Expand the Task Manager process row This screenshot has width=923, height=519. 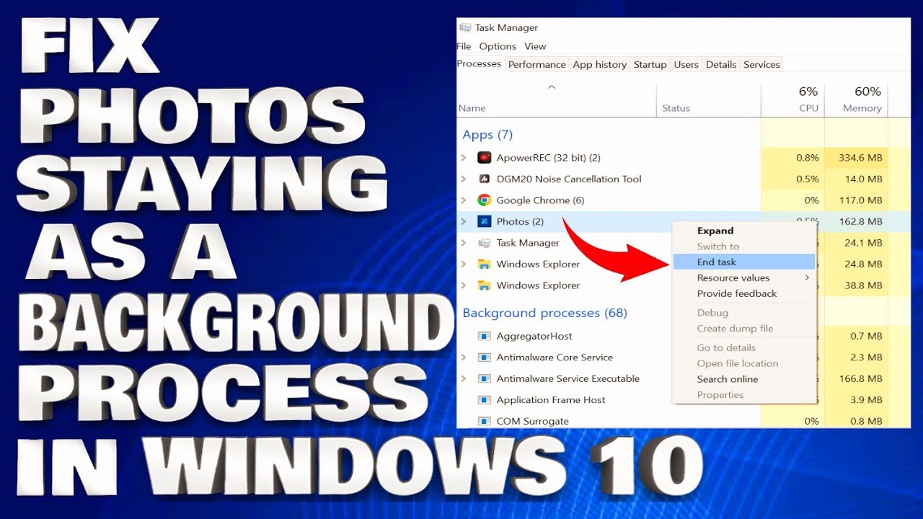[x=464, y=243]
